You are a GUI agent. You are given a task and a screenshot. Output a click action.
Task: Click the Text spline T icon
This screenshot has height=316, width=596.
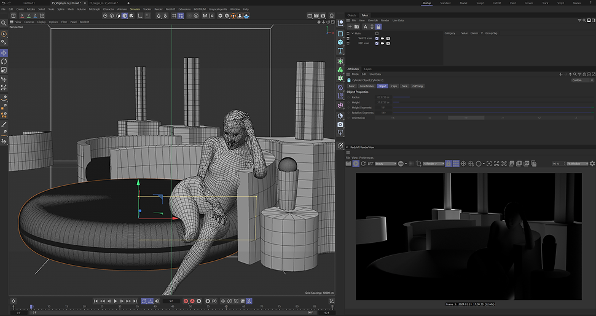click(x=340, y=50)
